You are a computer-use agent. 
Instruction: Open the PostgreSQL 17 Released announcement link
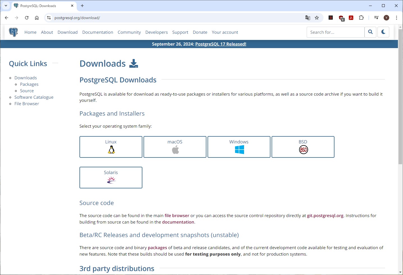[221, 44]
